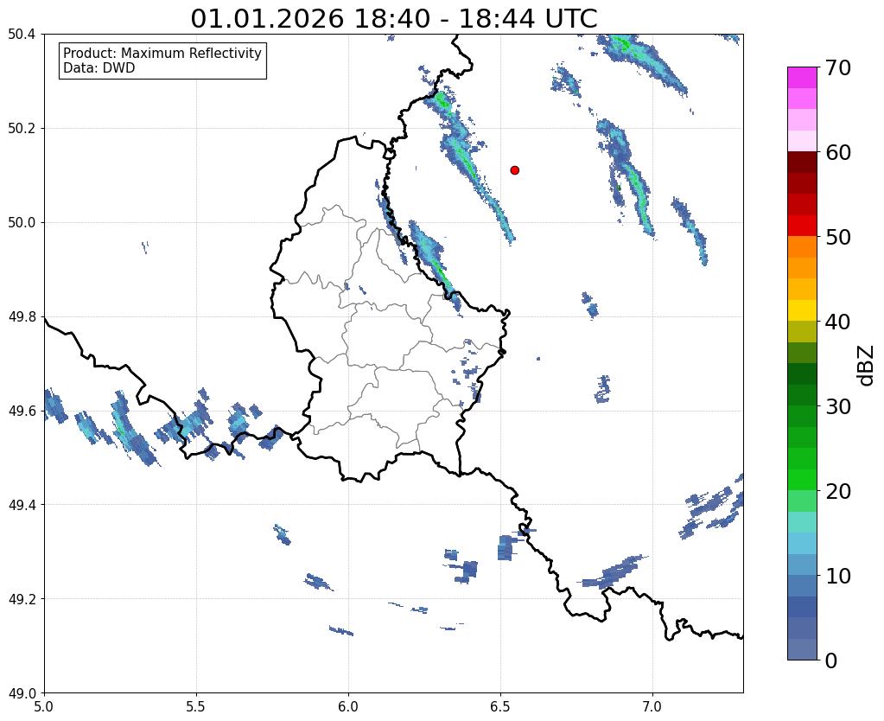Click latitude label 49.2 on y-axis
884x721 pixels.
(x=22, y=599)
